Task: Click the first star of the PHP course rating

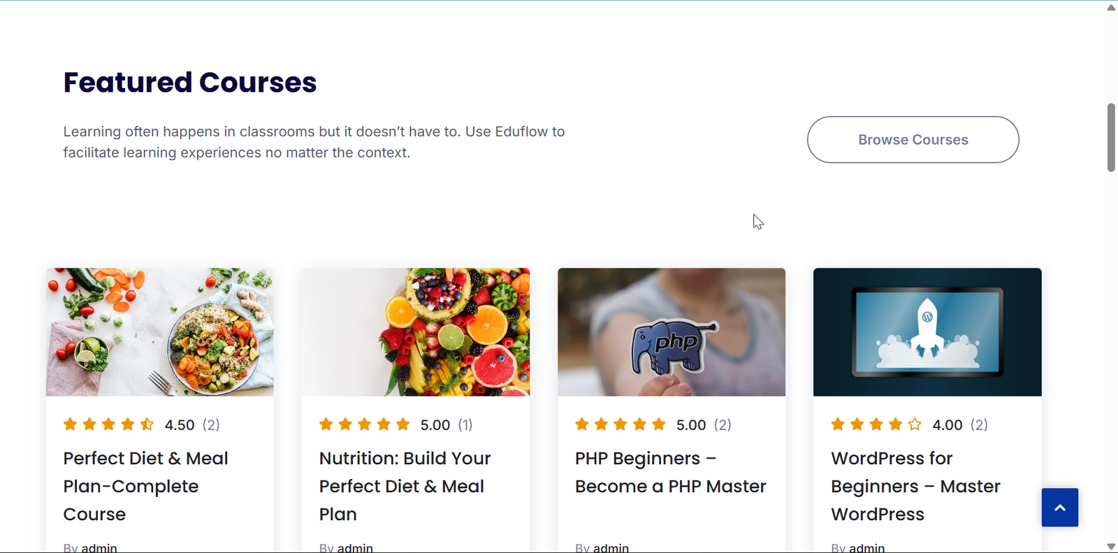Action: 582,424
